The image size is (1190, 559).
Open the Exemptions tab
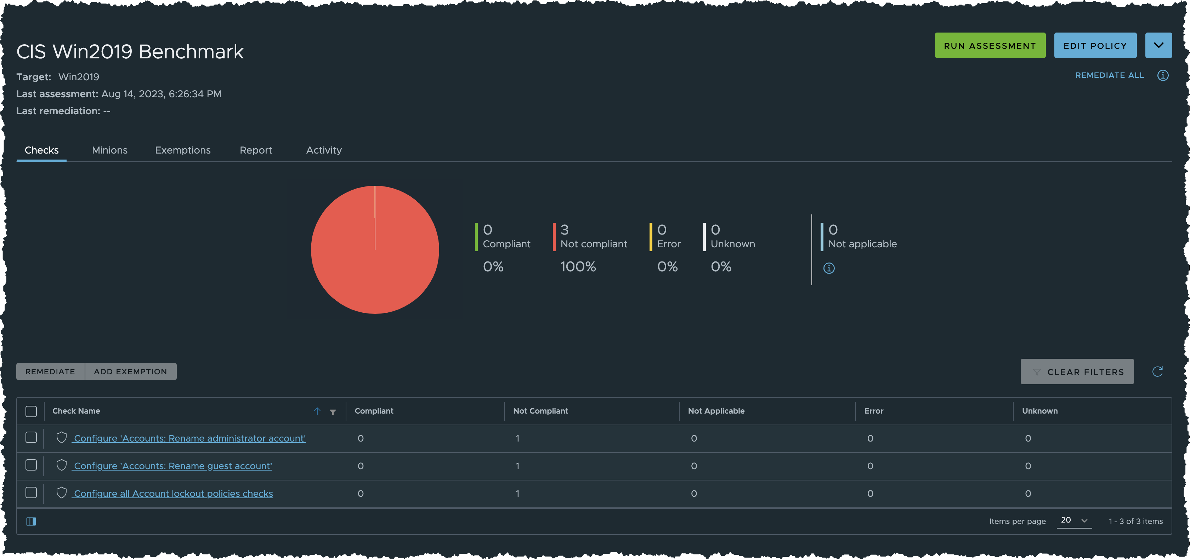click(182, 150)
